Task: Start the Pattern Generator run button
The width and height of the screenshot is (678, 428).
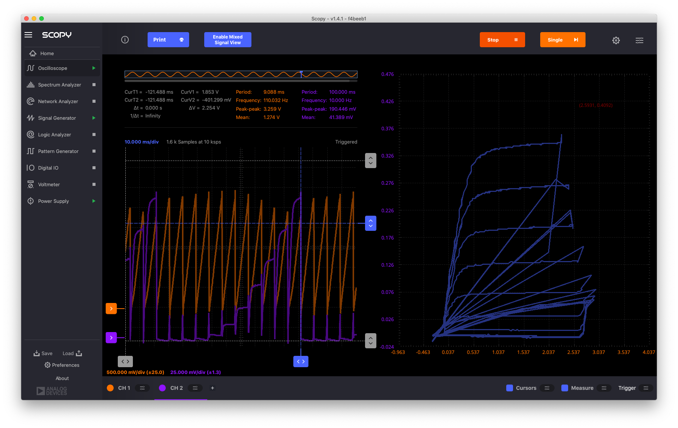Action: (94, 151)
